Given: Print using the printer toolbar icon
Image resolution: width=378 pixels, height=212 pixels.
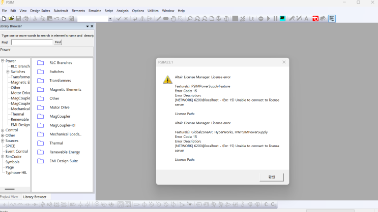Looking at the screenshot, I should click(x=25, y=18).
